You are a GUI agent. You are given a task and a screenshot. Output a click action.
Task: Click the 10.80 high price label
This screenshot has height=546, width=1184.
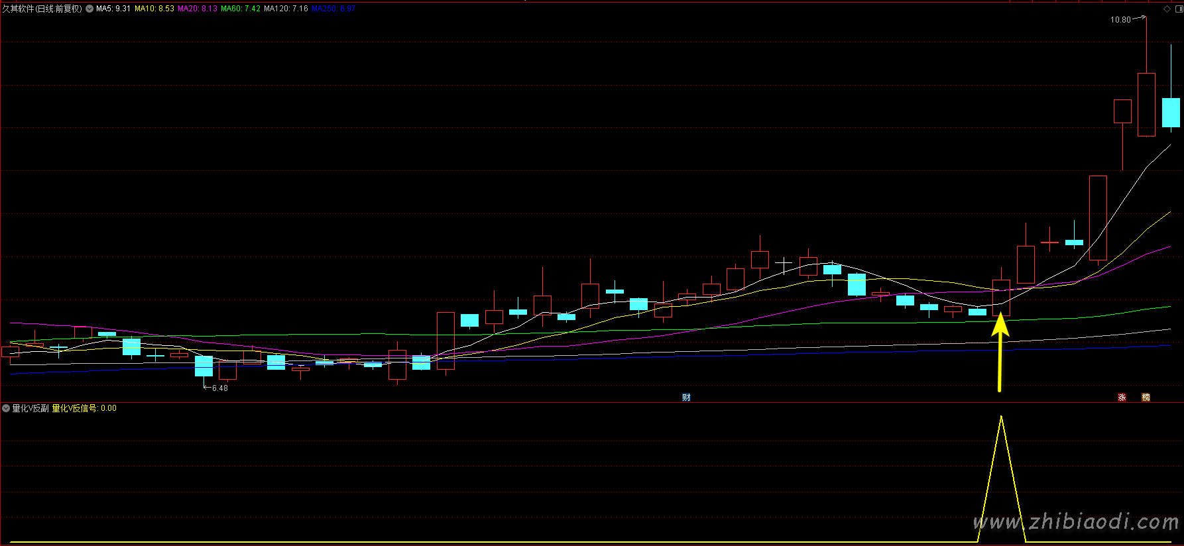click(1120, 20)
